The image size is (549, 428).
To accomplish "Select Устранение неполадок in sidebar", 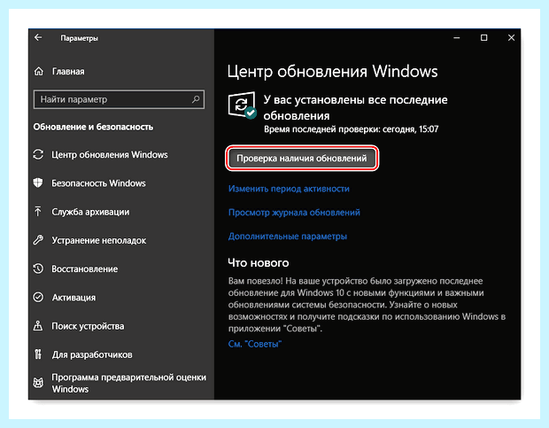I will pyautogui.click(x=99, y=240).
